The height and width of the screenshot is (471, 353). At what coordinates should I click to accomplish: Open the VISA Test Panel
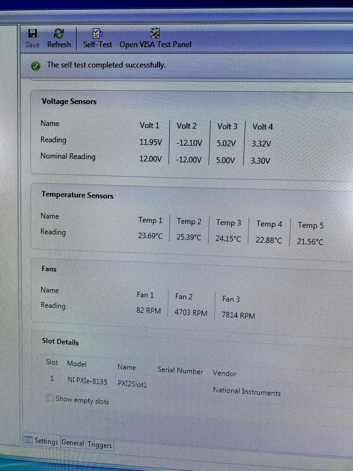point(155,38)
